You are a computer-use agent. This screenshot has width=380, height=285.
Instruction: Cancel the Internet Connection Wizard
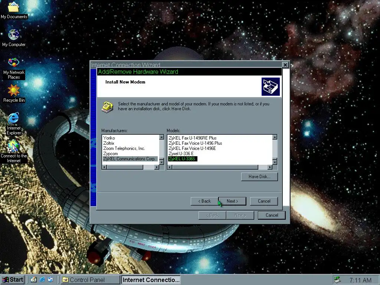point(272,215)
